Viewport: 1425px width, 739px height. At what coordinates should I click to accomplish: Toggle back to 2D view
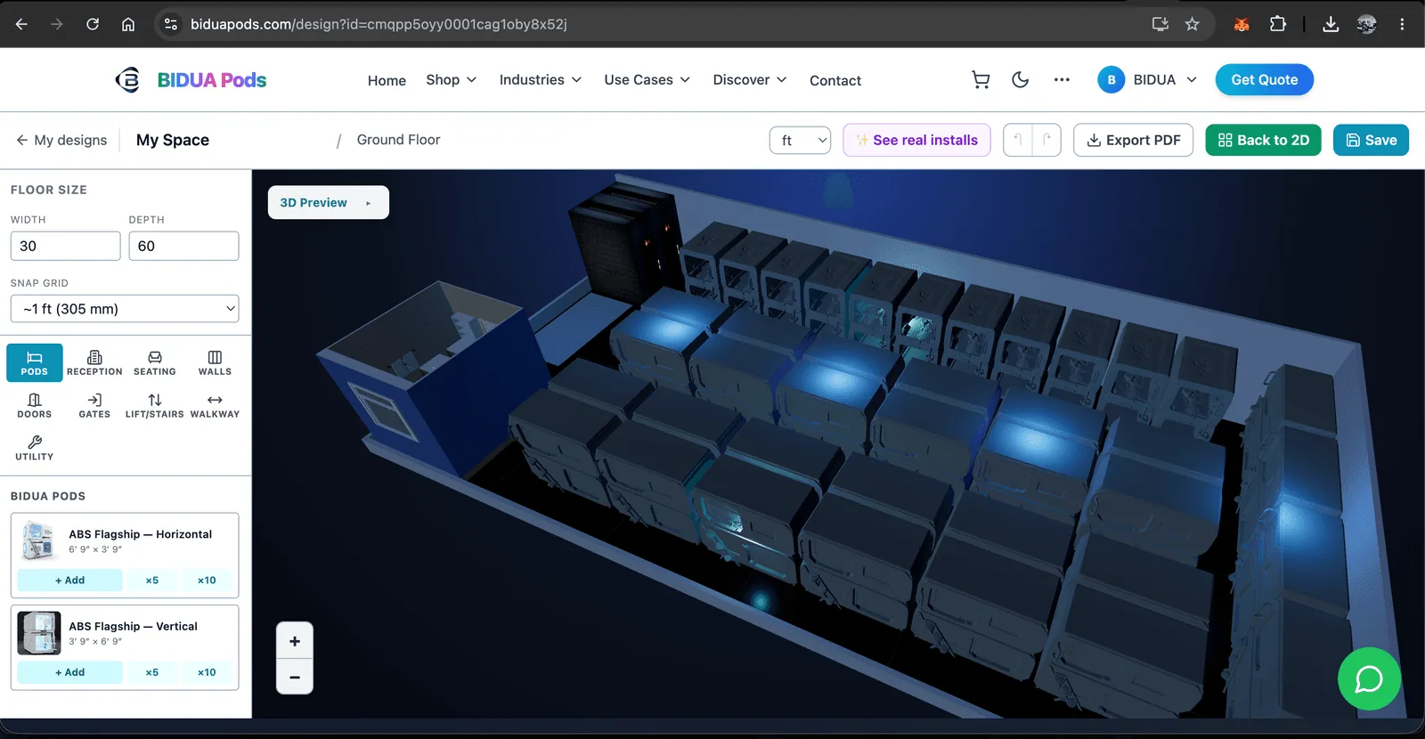tap(1263, 140)
